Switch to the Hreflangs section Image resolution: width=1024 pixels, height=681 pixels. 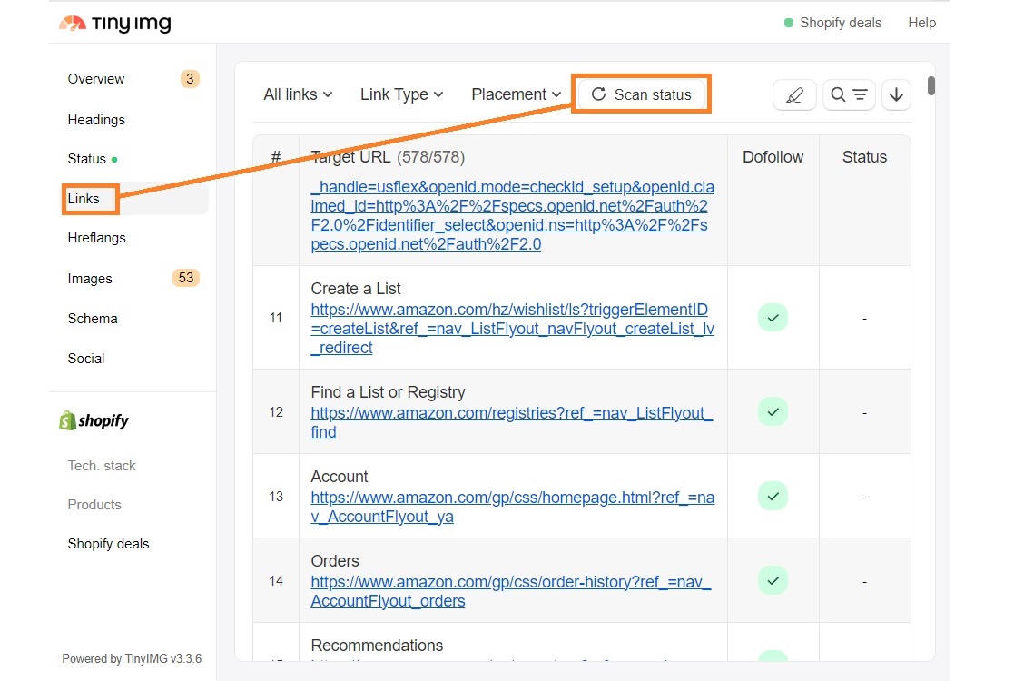(95, 238)
